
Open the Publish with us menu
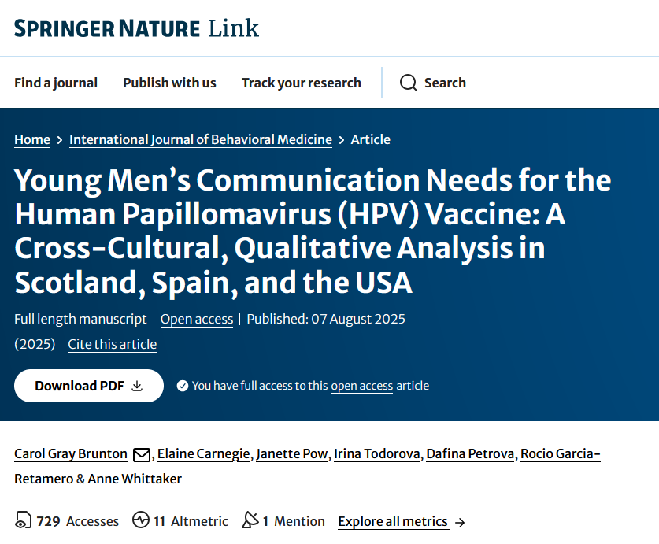click(169, 83)
